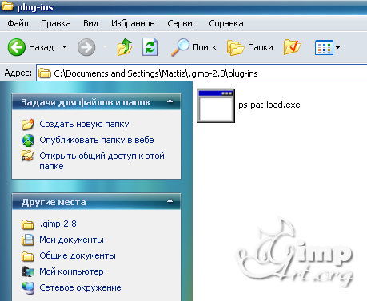Screen dimensions: 367x301
Task: Collapse the Другие места panel
Action: (x=170, y=201)
